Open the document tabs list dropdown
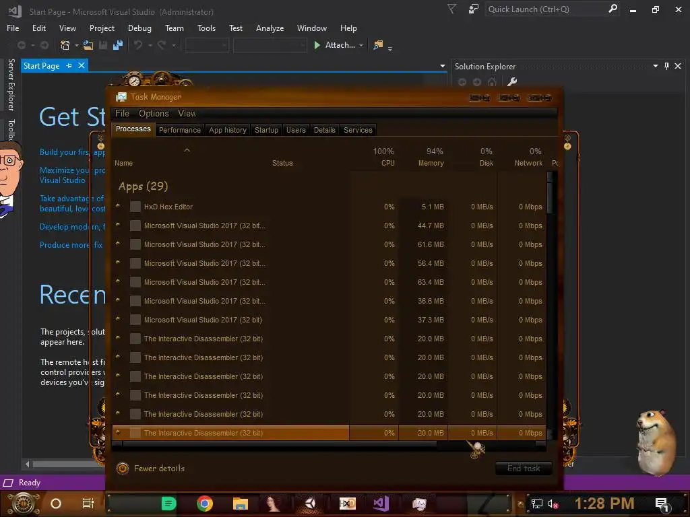 coord(443,67)
